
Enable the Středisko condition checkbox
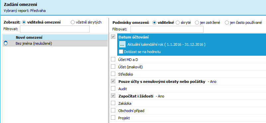tap(113, 74)
